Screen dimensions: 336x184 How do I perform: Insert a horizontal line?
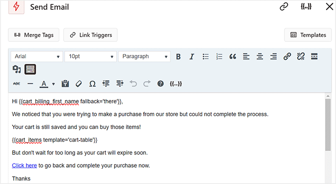(31, 84)
